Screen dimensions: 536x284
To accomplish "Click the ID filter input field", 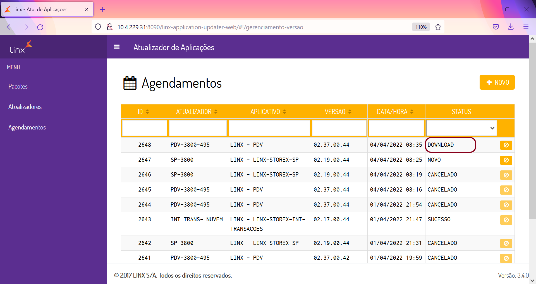I will 145,128.
